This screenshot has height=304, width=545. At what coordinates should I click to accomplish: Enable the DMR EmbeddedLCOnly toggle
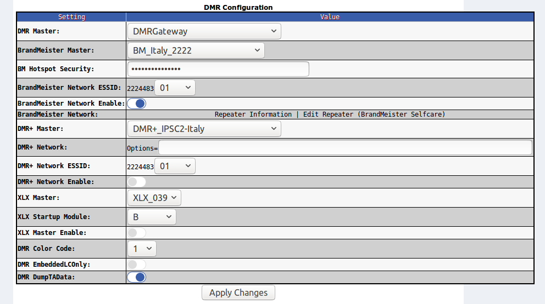pyautogui.click(x=136, y=265)
